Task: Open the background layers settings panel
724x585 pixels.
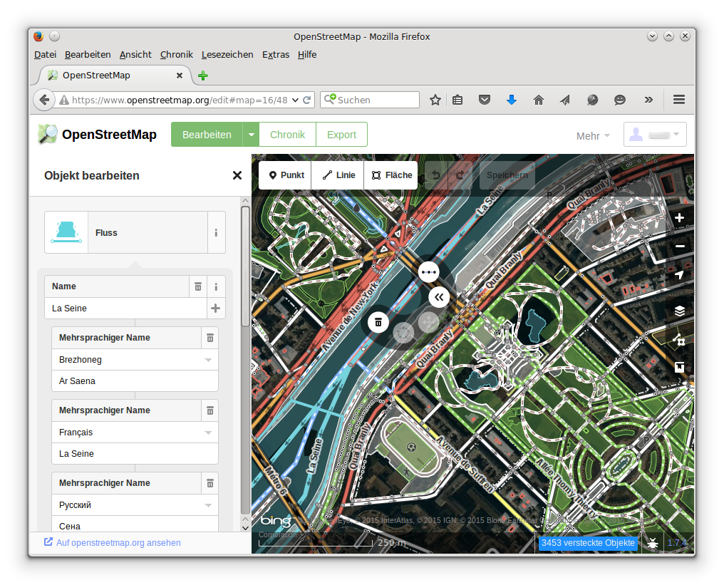Action: 680,311
